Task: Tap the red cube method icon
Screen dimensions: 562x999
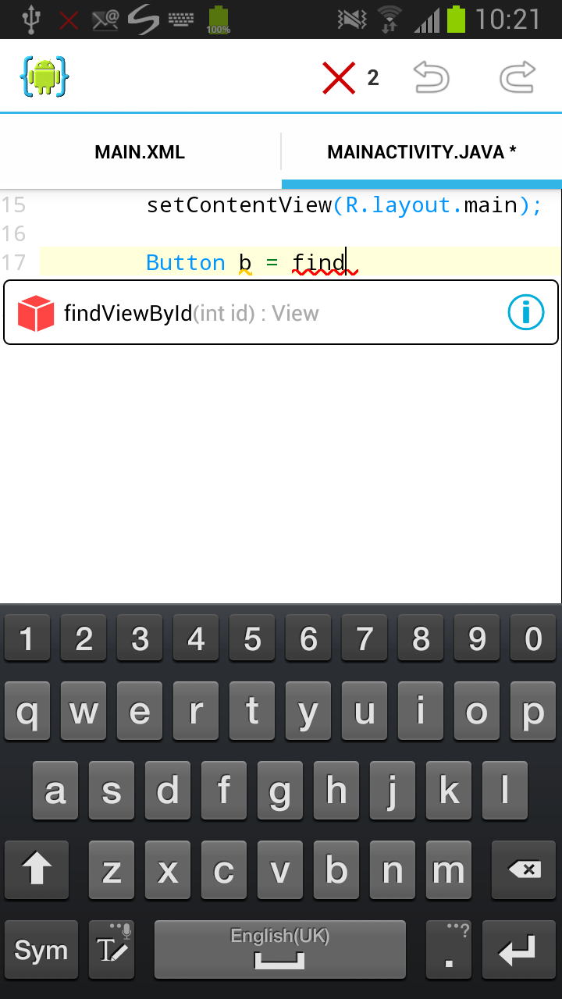Action: pos(35,313)
